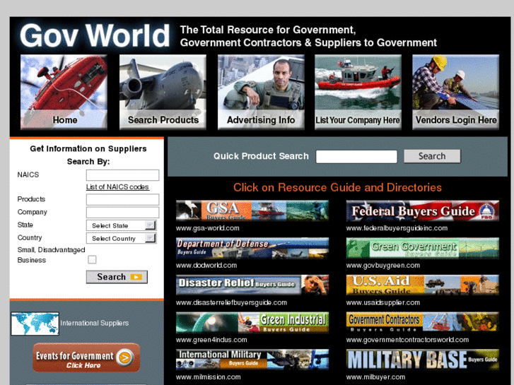Open the Advertising Info tile
The image size is (514, 385).
coord(261,92)
